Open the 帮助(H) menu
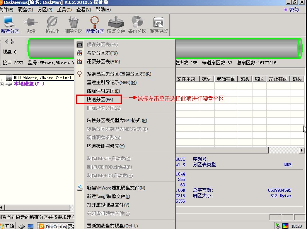The height and width of the screenshot is (229, 307). click(x=103, y=10)
